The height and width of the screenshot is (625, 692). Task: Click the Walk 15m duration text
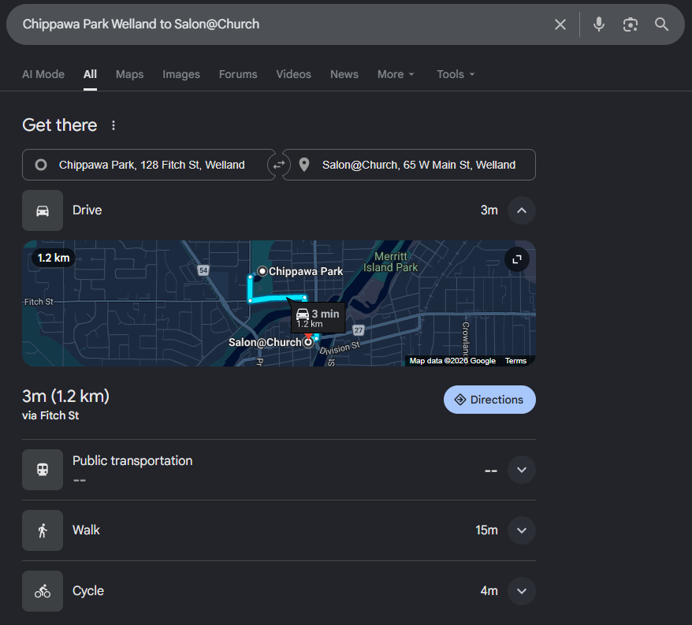pos(486,530)
